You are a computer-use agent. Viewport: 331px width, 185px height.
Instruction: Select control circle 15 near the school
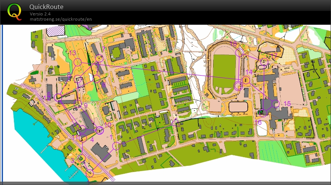coord(276,103)
